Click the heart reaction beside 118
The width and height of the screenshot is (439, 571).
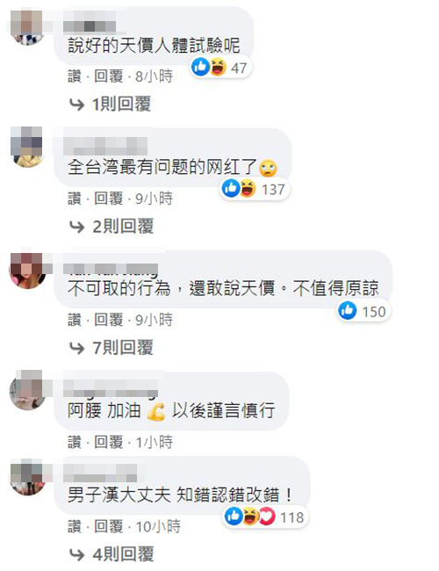(267, 516)
